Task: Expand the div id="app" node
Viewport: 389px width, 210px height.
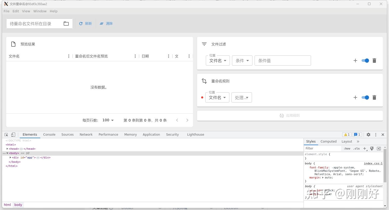Action: pyautogui.click(x=10, y=157)
